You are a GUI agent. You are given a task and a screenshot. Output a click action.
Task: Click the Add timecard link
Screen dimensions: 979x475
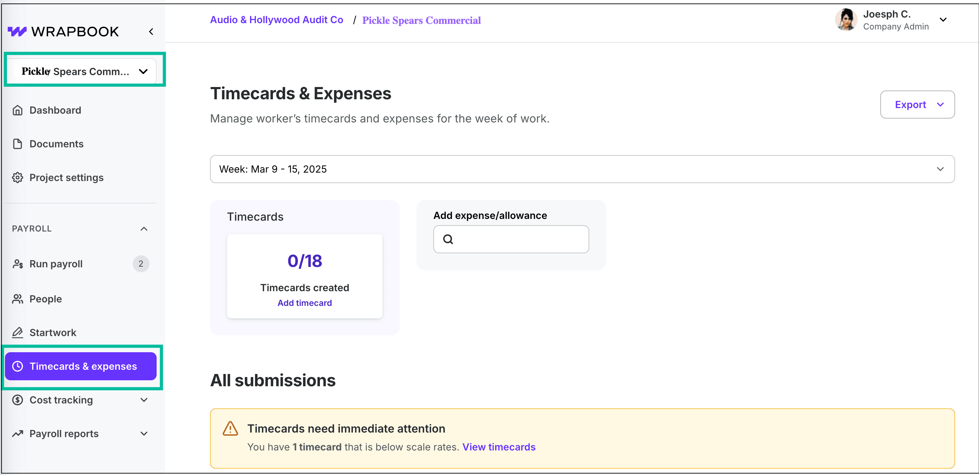304,303
